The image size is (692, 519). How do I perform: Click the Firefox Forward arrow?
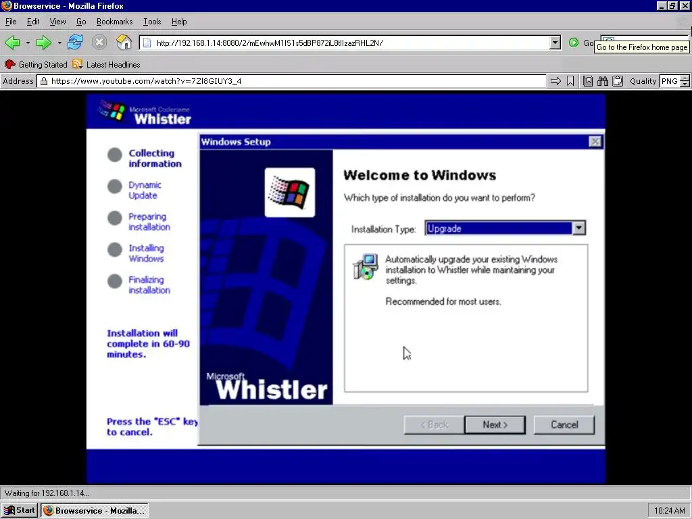click(44, 43)
